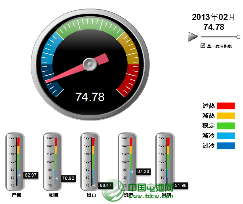Click the orange 渐热 legend swatch
243x204 pixels.
tap(226, 116)
